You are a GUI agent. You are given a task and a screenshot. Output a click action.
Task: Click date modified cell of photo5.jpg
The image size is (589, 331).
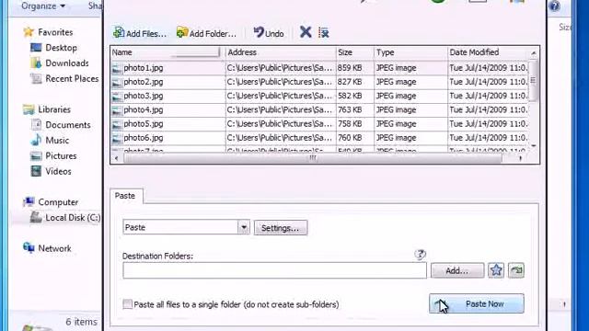click(489, 123)
